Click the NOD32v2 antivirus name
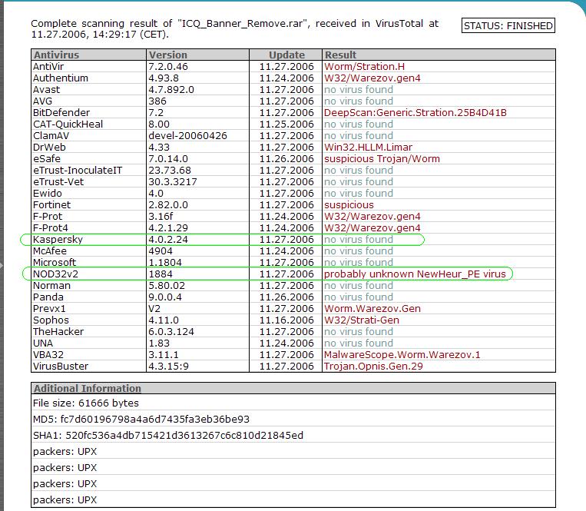This screenshot has width=586, height=511. [56, 274]
